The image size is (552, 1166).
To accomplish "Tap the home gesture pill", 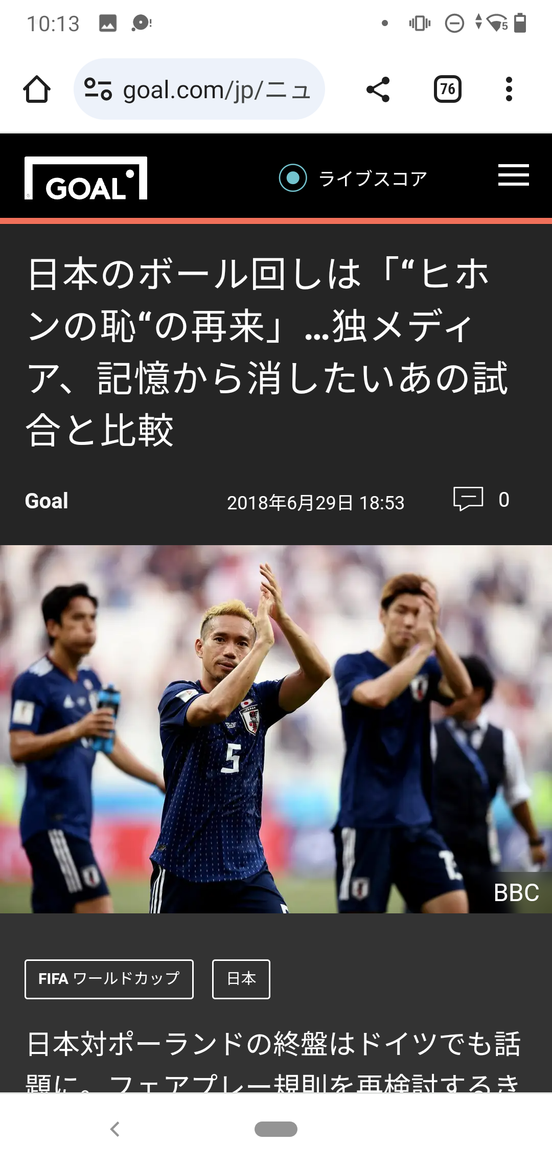I will (276, 1129).
